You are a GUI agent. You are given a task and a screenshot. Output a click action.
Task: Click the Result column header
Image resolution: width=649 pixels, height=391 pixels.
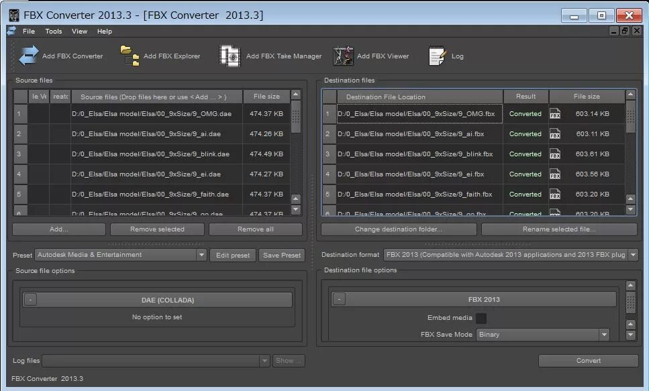526,97
